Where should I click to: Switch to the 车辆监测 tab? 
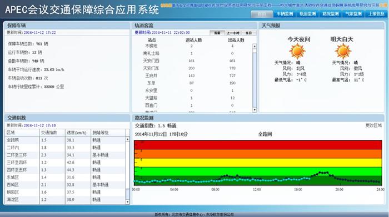coord(285,14)
